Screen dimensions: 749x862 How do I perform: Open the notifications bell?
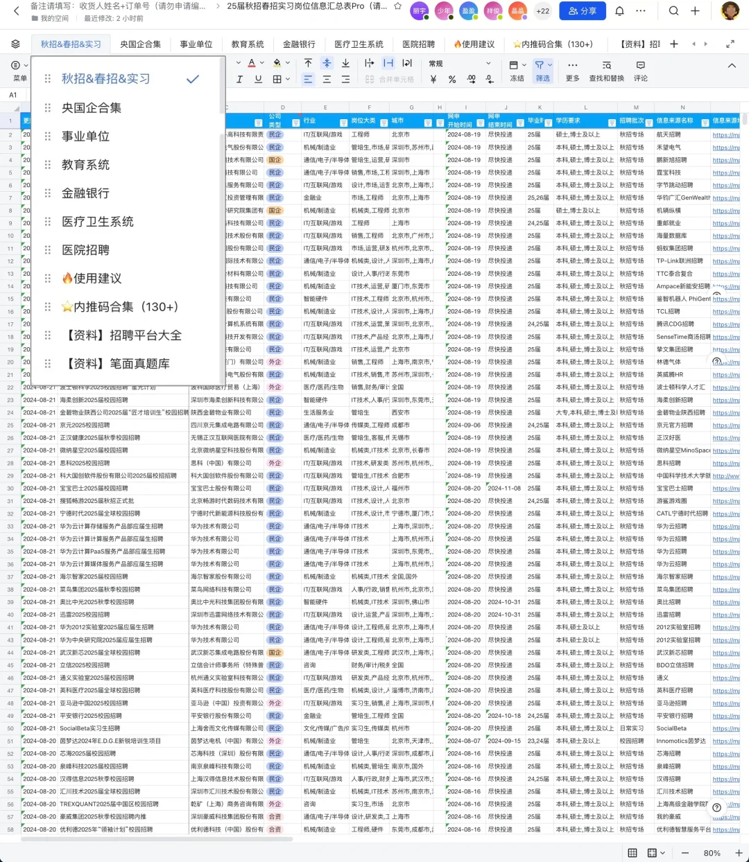point(619,11)
